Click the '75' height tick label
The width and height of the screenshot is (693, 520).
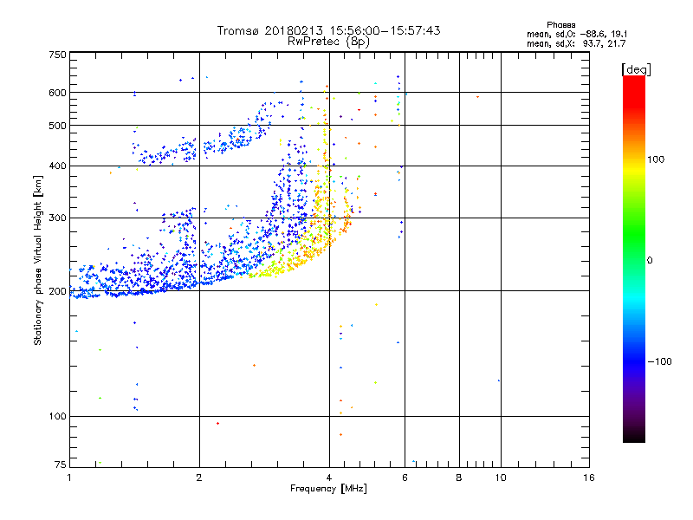point(61,465)
